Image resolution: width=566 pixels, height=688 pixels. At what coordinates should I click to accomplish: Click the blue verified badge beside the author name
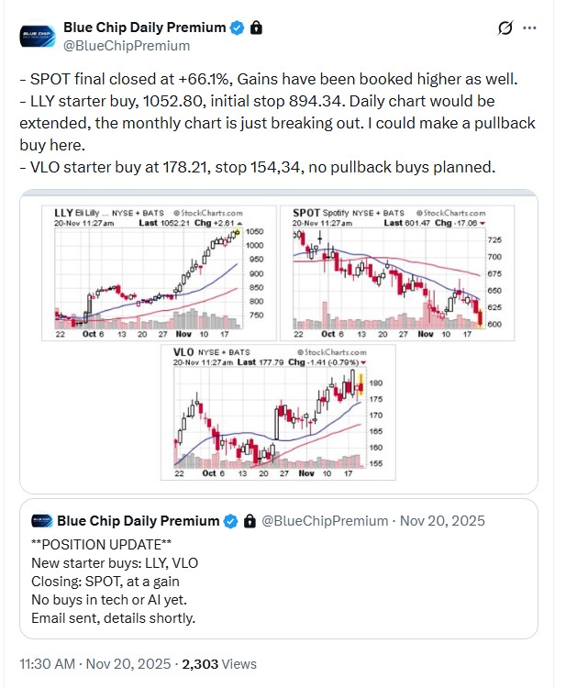click(237, 28)
